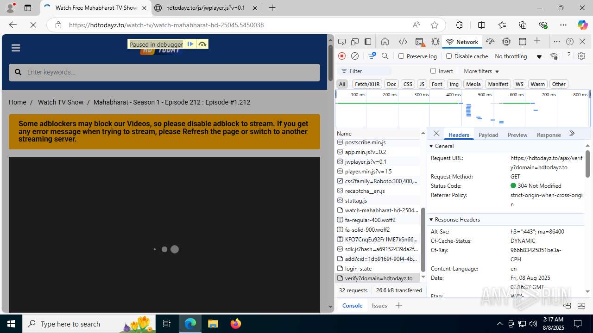Filter requests by Img type
This screenshot has height=333, width=593.
454,84
